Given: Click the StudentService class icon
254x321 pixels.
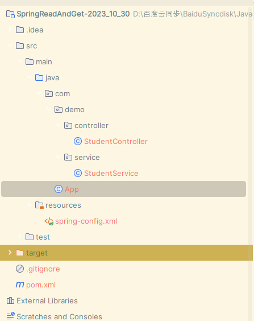Looking at the screenshot, I should (78, 173).
